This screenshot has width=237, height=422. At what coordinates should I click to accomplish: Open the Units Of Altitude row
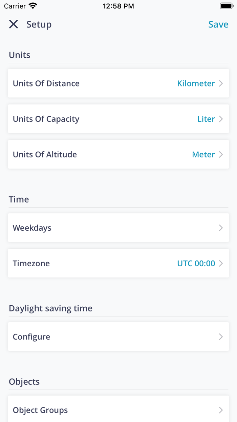click(45, 154)
